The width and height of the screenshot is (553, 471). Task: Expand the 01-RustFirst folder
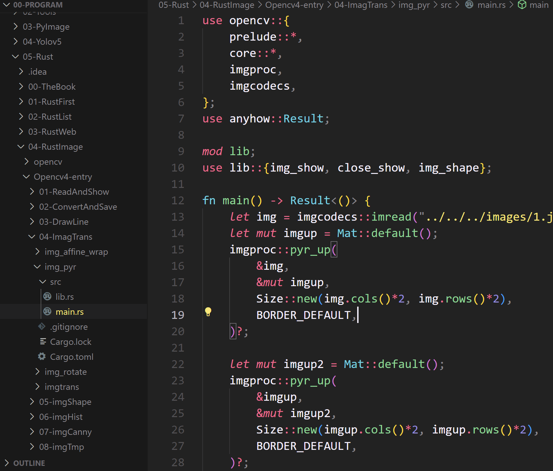click(21, 102)
